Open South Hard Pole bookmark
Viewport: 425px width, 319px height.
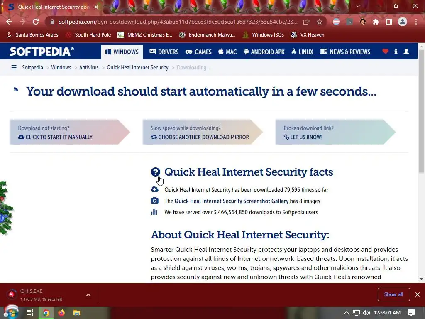(x=89, y=35)
